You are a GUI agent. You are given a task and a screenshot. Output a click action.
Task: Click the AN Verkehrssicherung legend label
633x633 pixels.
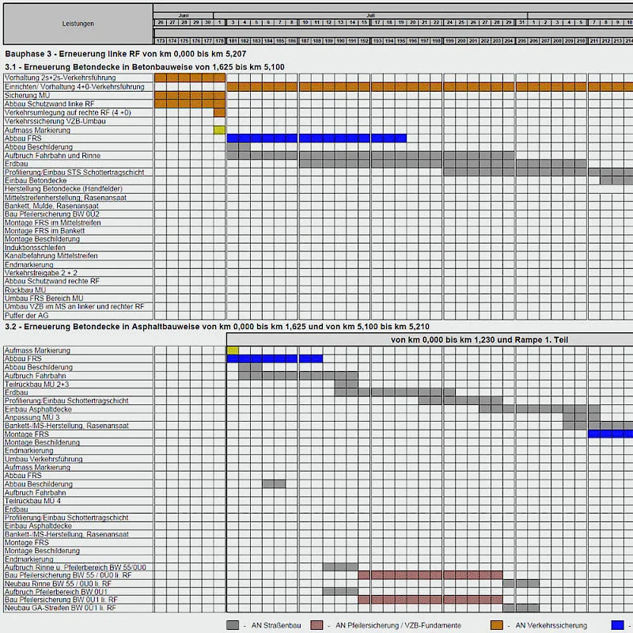pyautogui.click(x=551, y=625)
